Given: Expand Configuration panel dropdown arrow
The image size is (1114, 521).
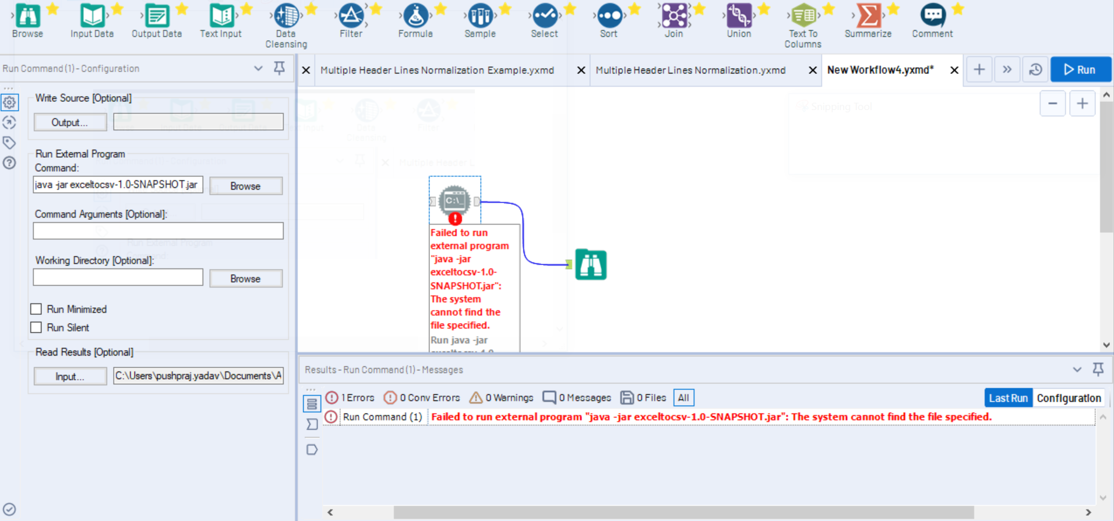Looking at the screenshot, I should (258, 68).
